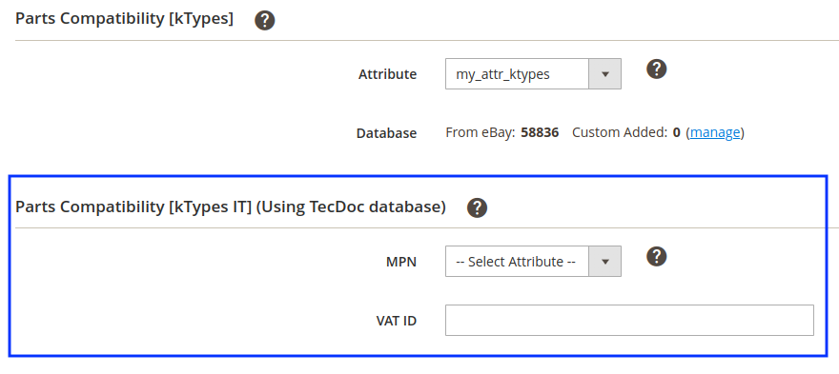This screenshot has height=374, width=839.
Task: Click the manage link for Database
Action: 715,132
